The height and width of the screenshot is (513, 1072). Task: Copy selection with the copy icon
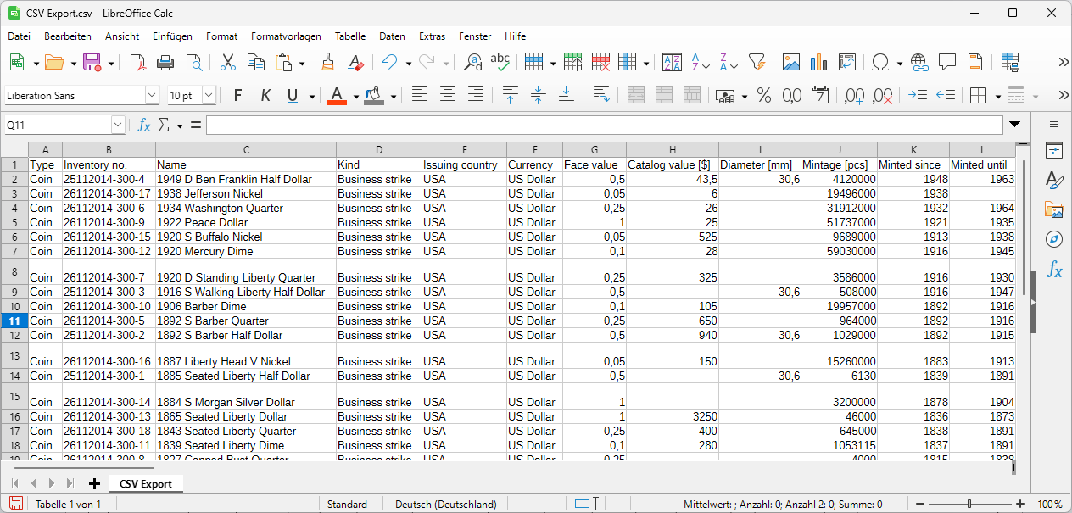[x=255, y=62]
